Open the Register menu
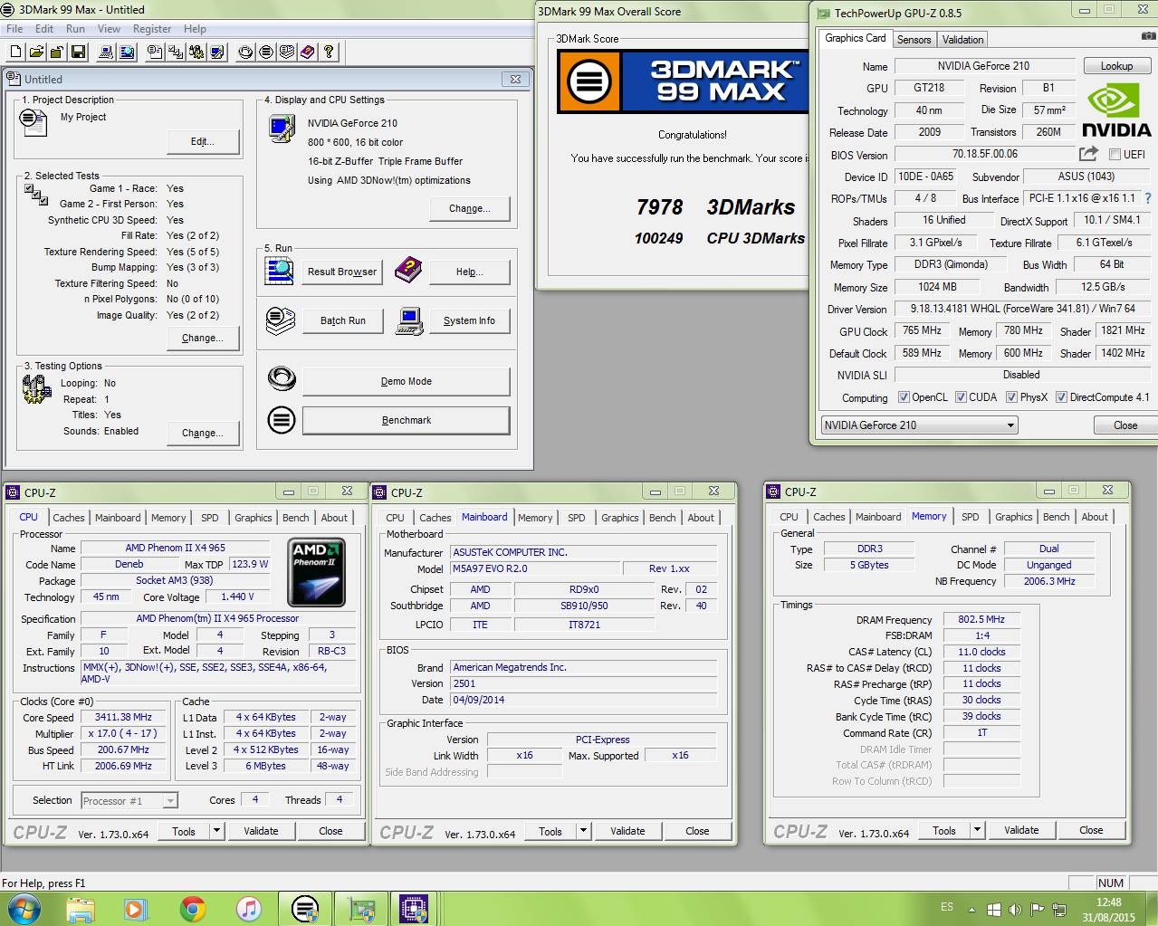Image resolution: width=1158 pixels, height=926 pixels. [x=152, y=29]
